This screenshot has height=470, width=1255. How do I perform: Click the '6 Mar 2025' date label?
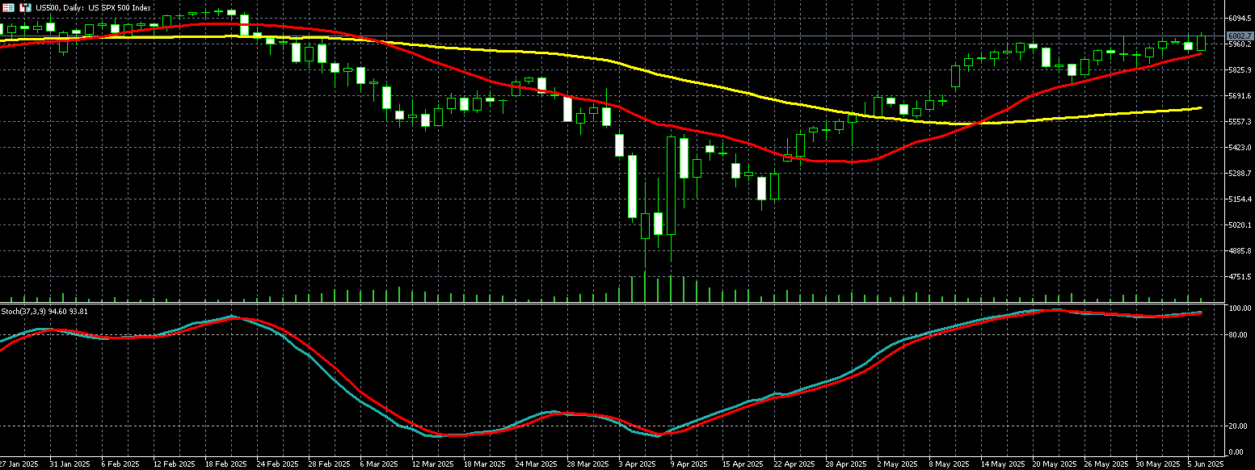pos(377,464)
